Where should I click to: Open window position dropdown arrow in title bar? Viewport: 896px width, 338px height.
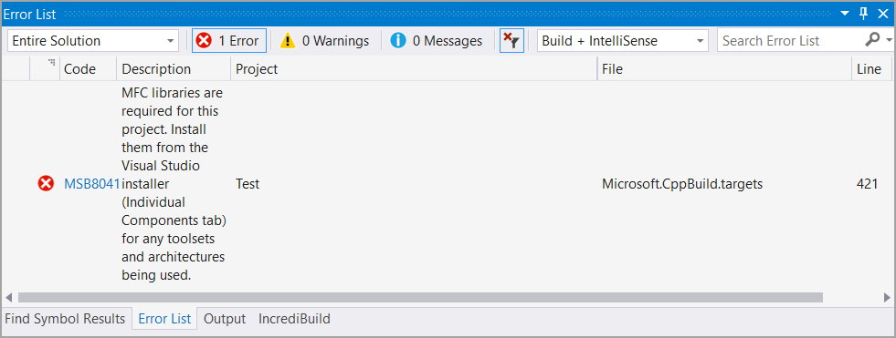click(845, 14)
